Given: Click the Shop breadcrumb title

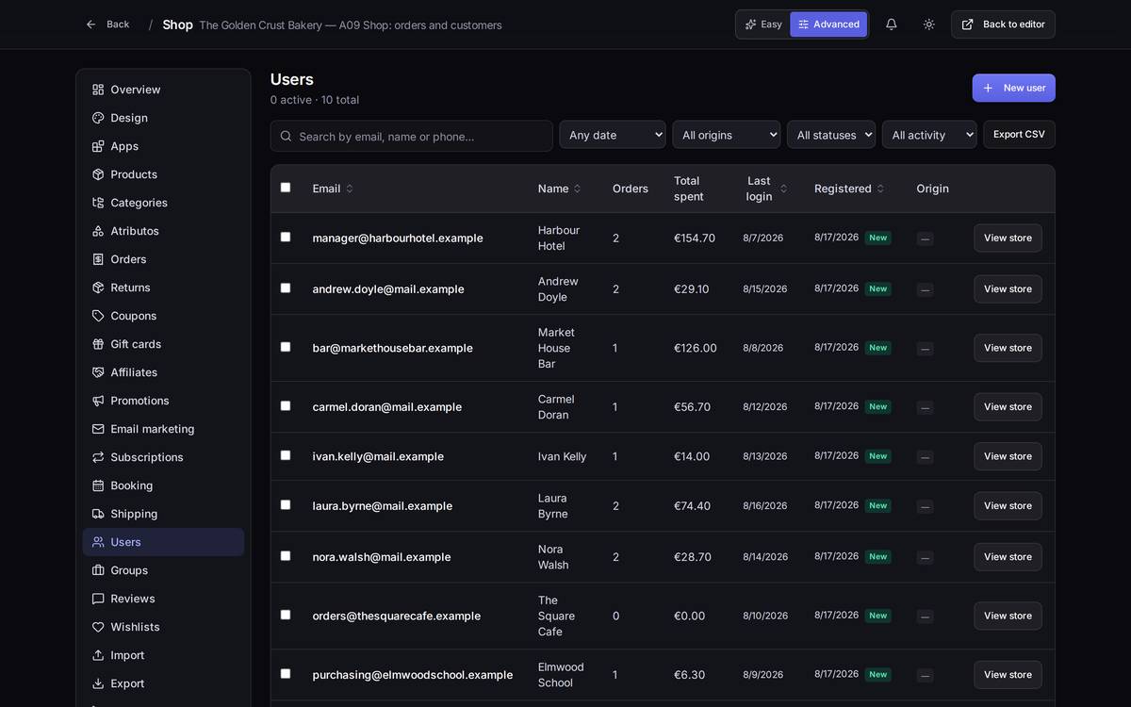Looking at the screenshot, I should coord(177,25).
